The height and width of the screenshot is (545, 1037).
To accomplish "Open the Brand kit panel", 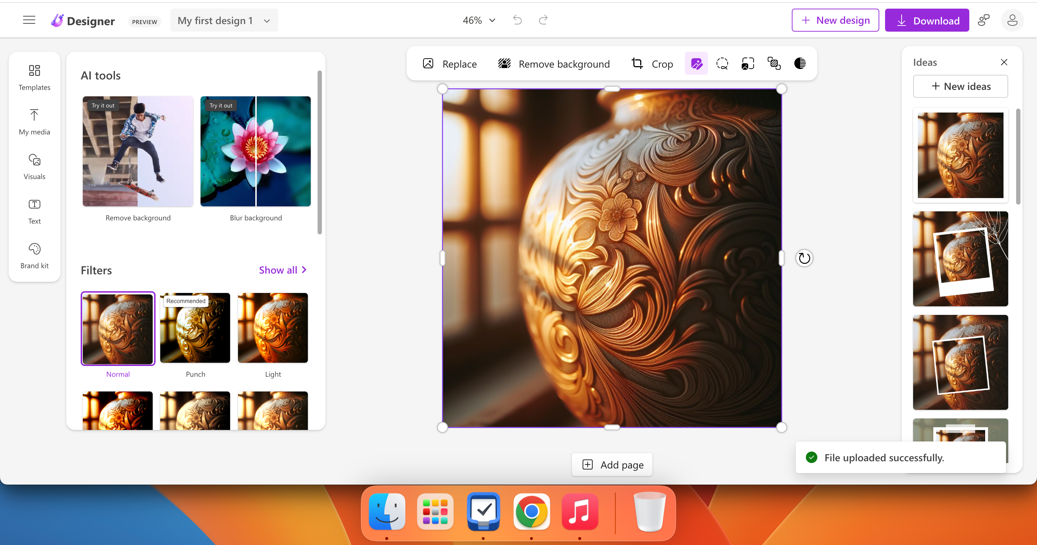I will pyautogui.click(x=34, y=255).
